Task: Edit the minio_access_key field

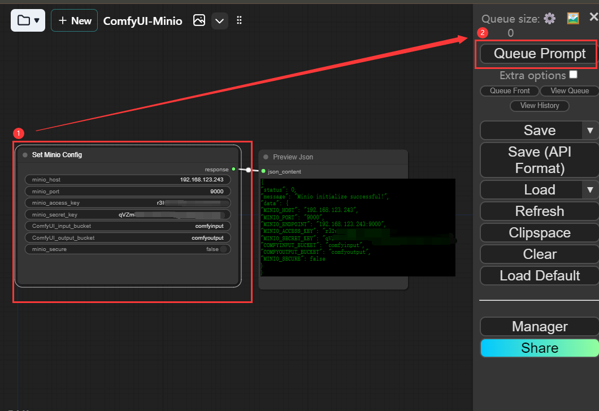Action: [128, 203]
